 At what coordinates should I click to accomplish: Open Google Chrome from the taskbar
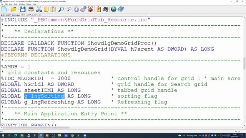[x=72, y=135]
